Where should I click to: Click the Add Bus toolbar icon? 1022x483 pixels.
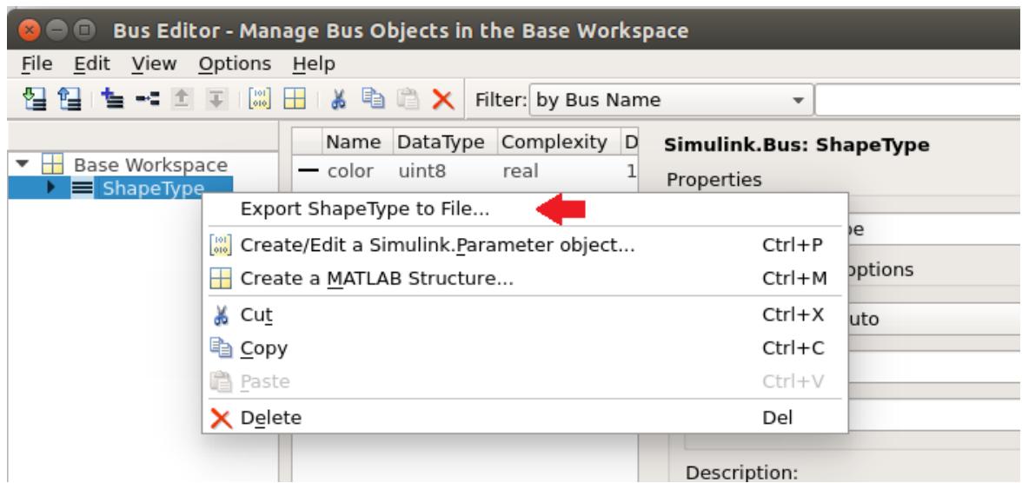pos(116,100)
